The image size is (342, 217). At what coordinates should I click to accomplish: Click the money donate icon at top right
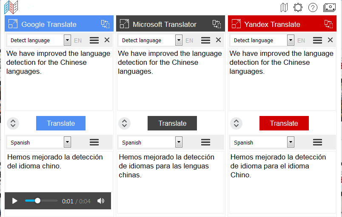[x=329, y=7]
